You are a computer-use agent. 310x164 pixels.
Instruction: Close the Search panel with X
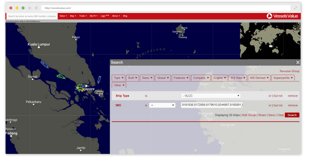pyautogui.click(x=298, y=62)
